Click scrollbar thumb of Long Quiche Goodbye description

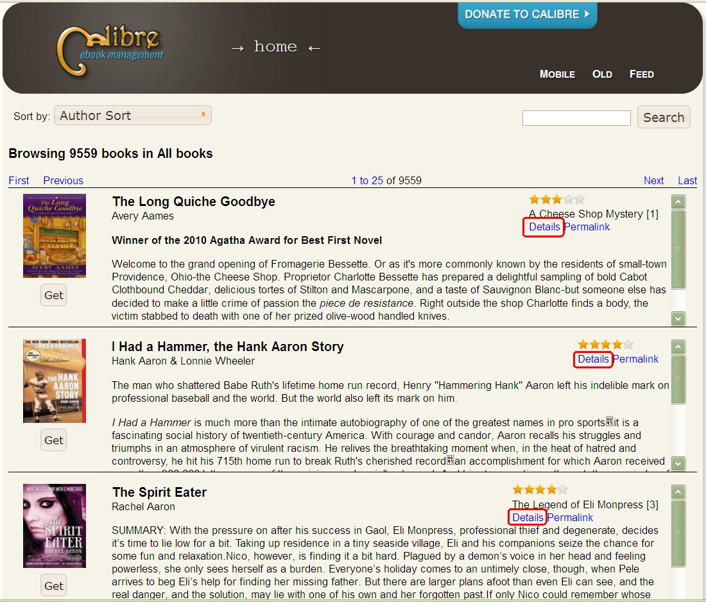click(678, 250)
